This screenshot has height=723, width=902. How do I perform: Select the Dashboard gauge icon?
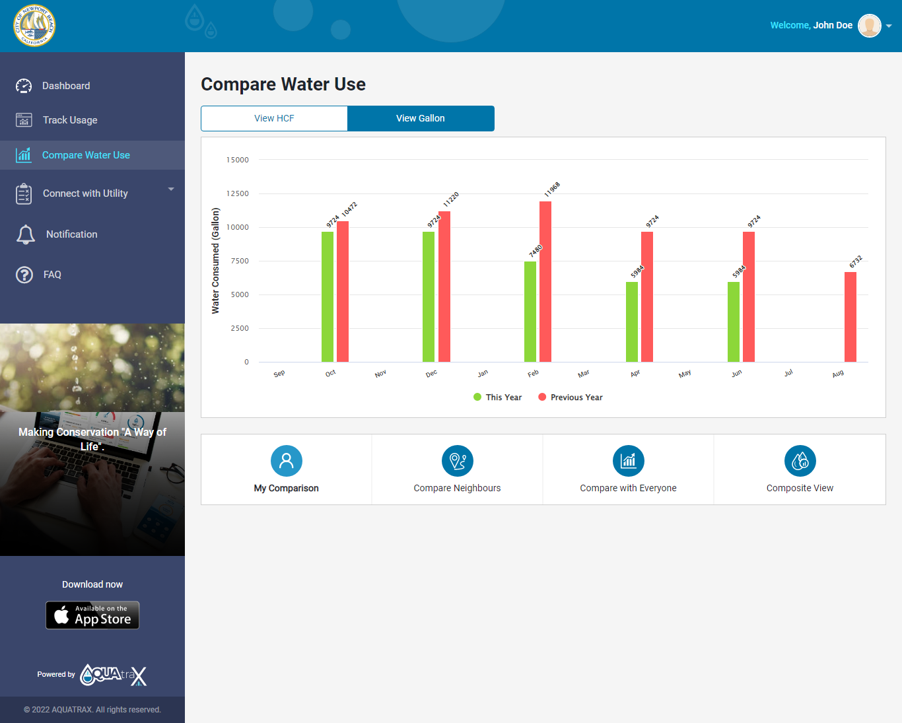(24, 85)
